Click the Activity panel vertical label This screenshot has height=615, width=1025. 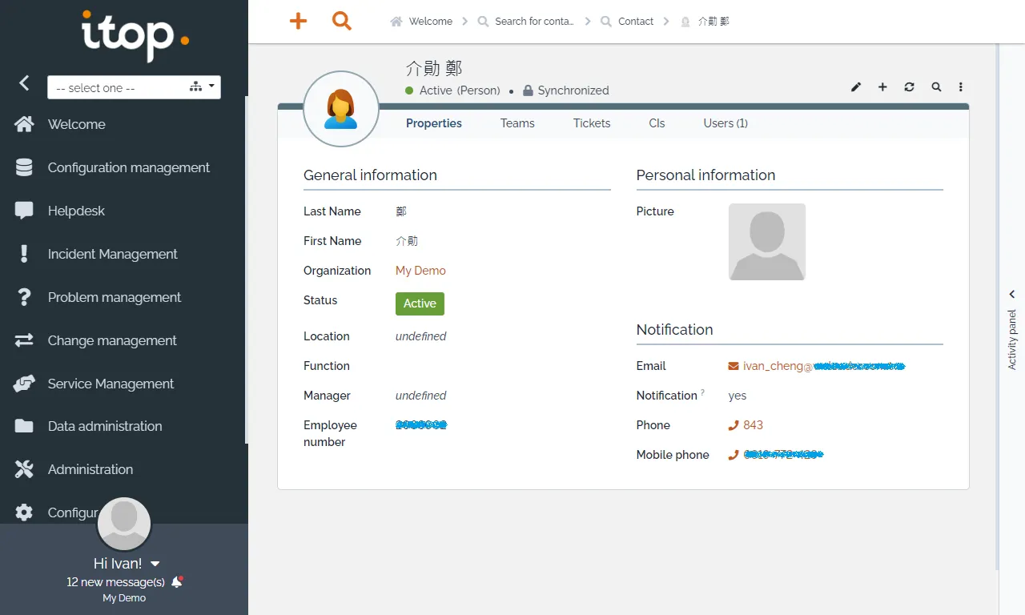1012,340
